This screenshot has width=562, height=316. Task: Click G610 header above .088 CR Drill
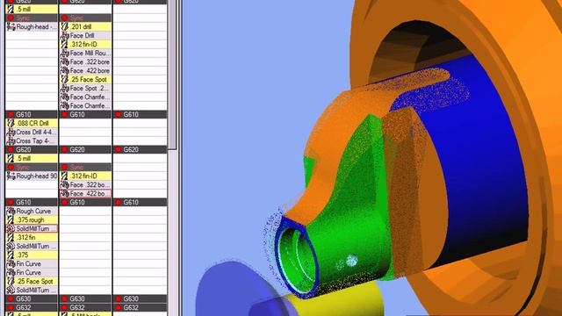coord(32,115)
